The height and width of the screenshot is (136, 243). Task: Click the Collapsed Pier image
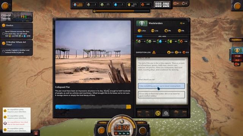coord(93,52)
